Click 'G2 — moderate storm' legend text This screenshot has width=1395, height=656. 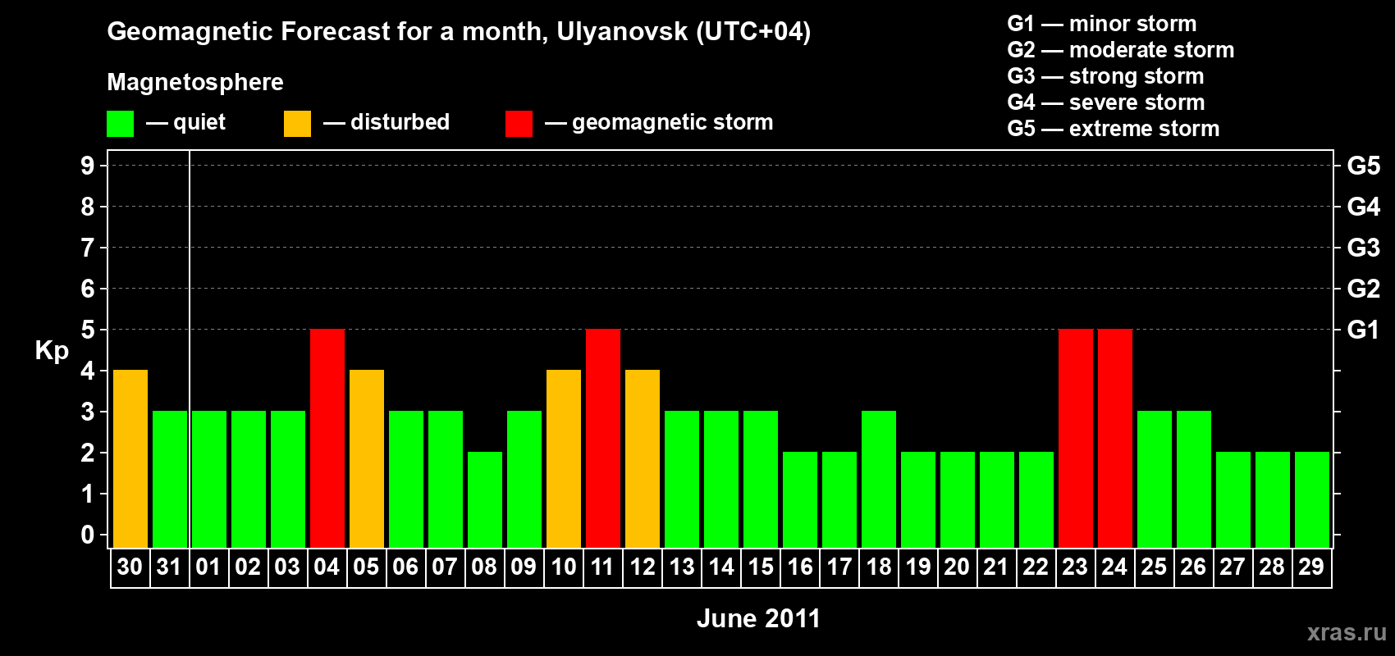[x=1121, y=50]
